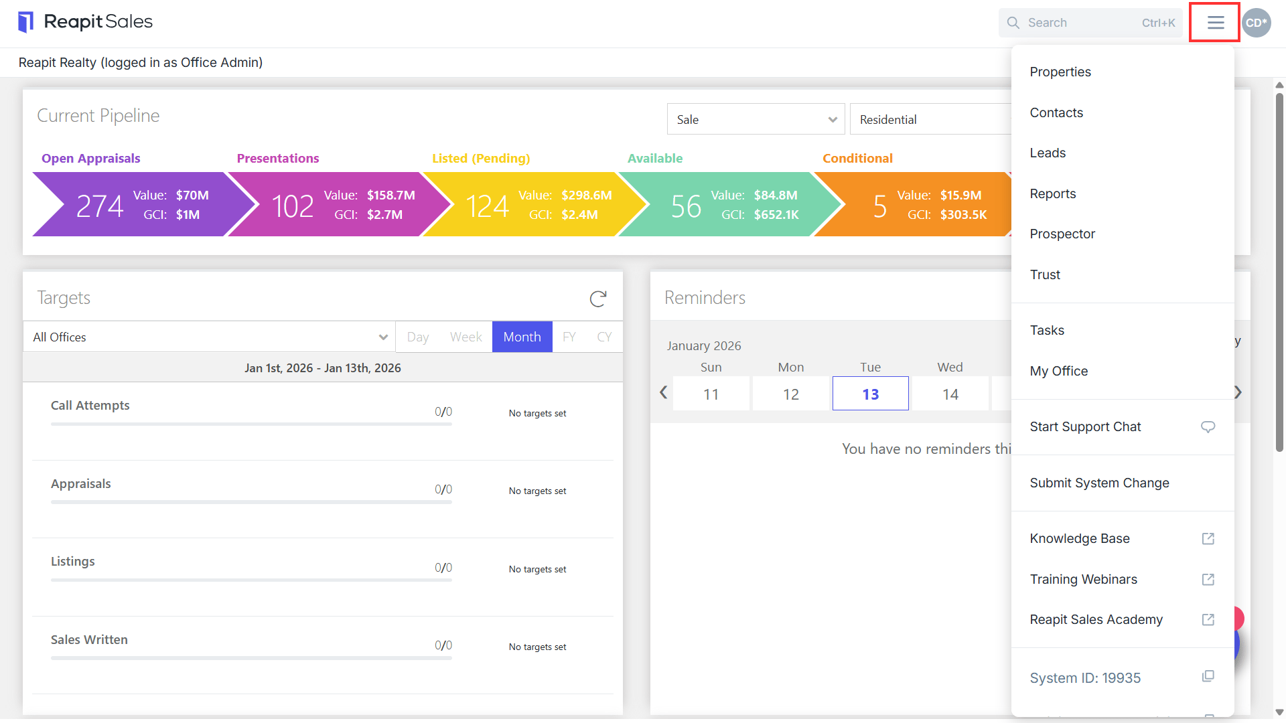Screen dimensions: 1286x723
Task: Refresh the Targets panel
Action: coord(598,299)
